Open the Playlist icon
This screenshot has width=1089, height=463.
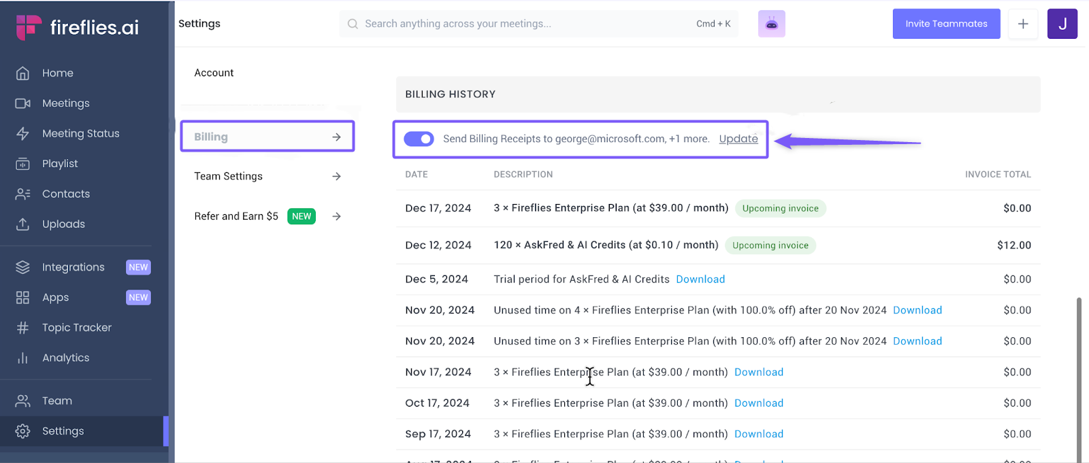pyautogui.click(x=22, y=164)
